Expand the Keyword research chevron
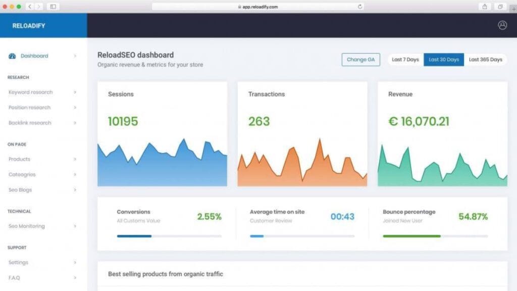 tap(75, 92)
